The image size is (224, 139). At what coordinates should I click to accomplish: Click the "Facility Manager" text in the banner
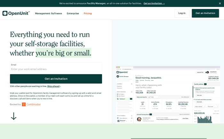(x=96, y=3)
